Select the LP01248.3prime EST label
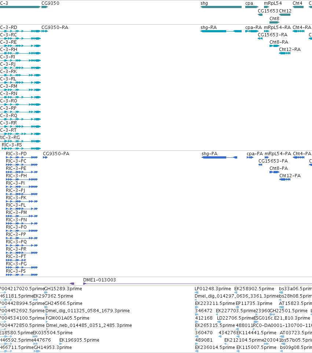Image resolution: width=312 pixels, height=353 pixels. (213, 289)
